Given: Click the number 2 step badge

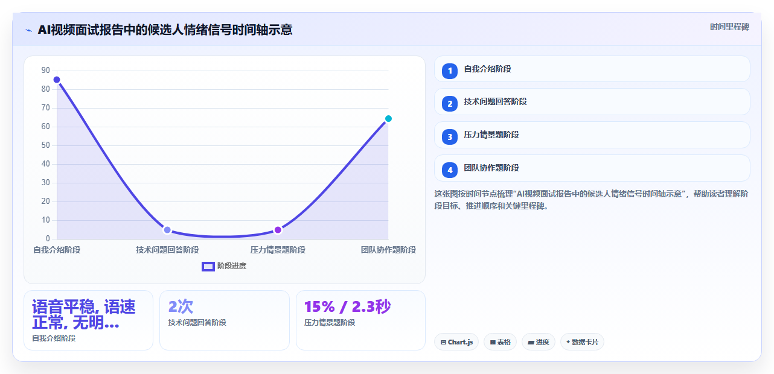Looking at the screenshot, I should pyautogui.click(x=450, y=104).
